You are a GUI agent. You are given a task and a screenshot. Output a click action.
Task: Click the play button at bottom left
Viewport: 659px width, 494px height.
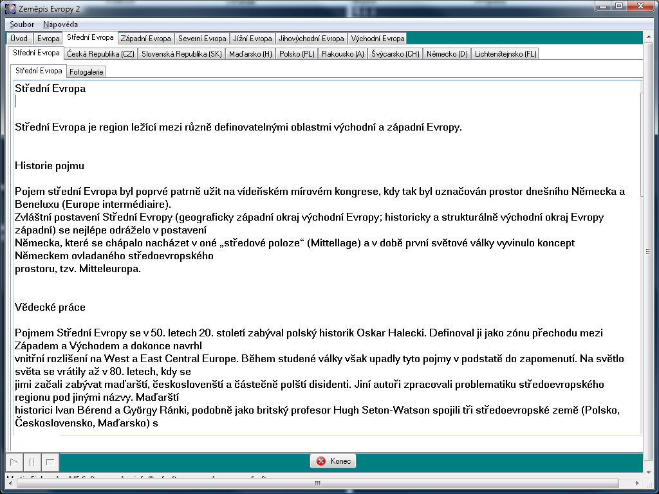pyautogui.click(x=14, y=462)
